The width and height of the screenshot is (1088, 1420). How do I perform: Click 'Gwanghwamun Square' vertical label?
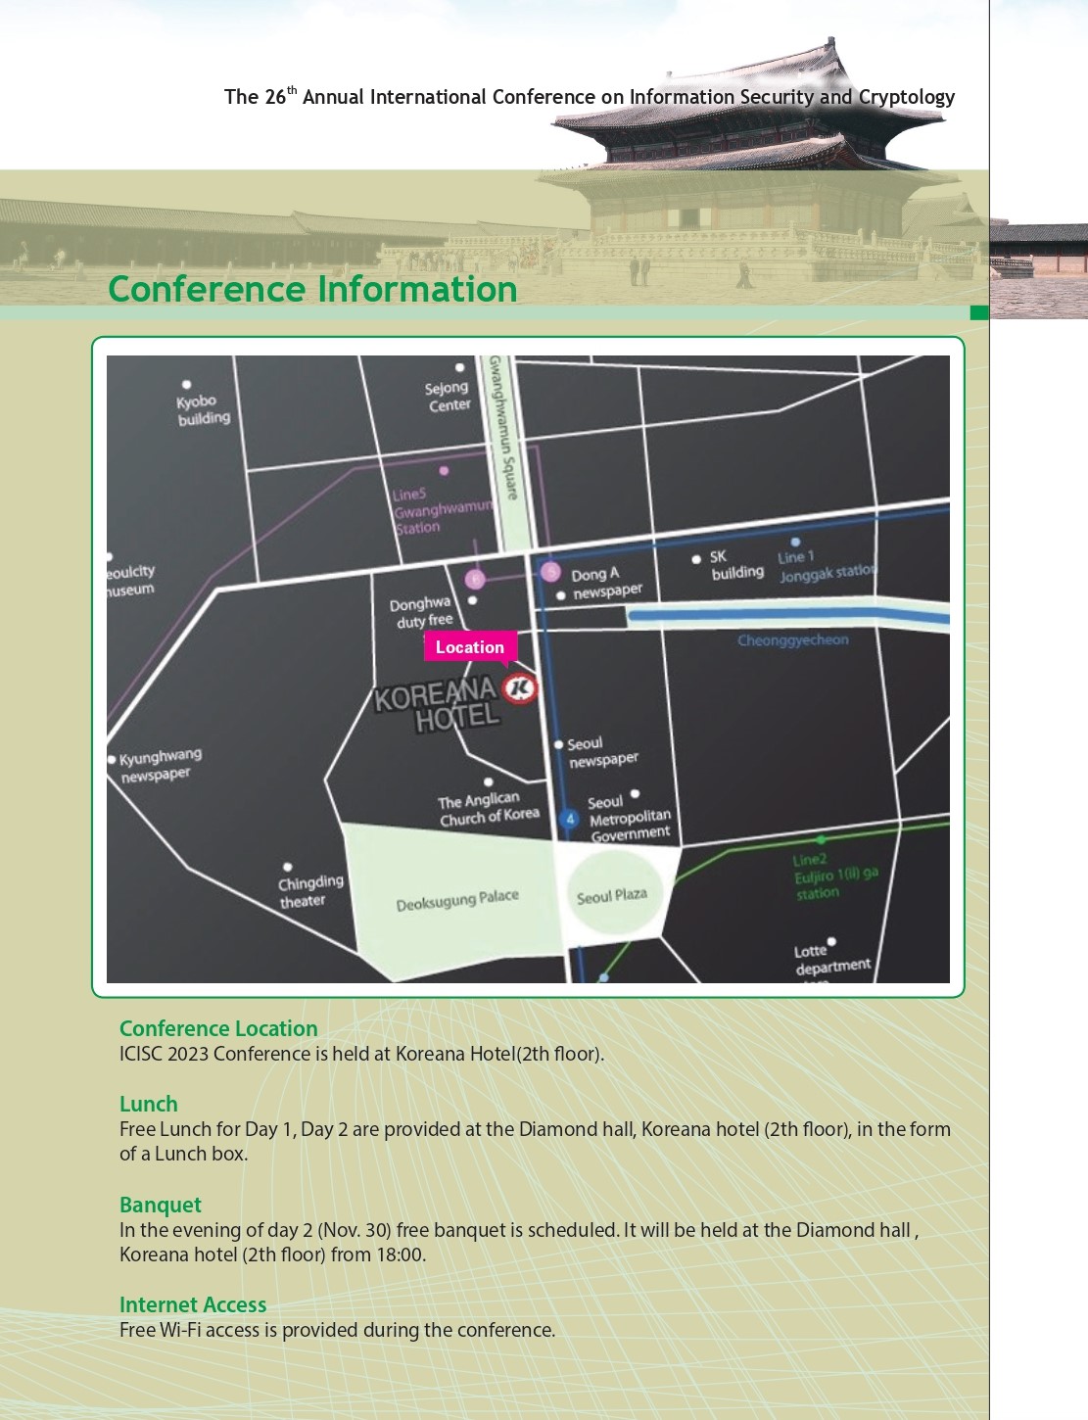[x=503, y=428]
